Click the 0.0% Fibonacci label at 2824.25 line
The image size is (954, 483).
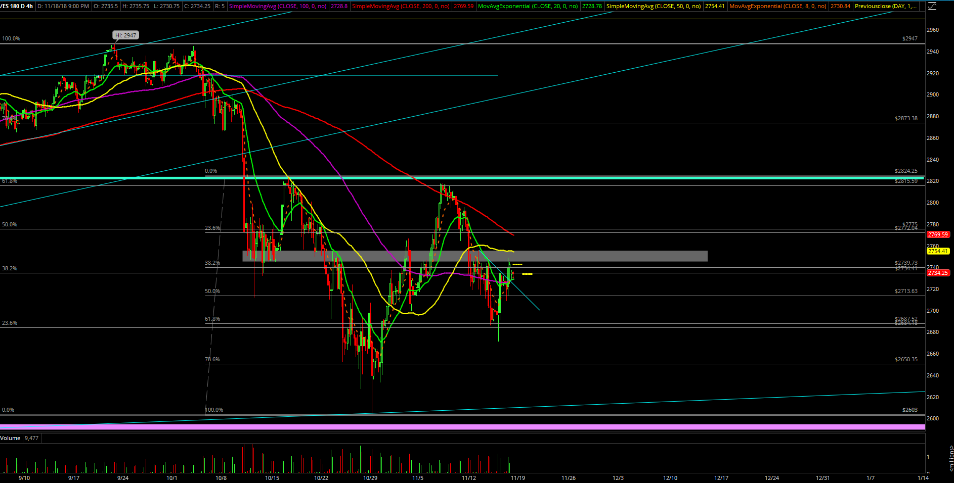(x=211, y=171)
